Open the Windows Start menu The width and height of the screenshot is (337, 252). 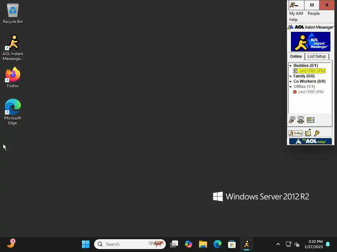[86, 244]
